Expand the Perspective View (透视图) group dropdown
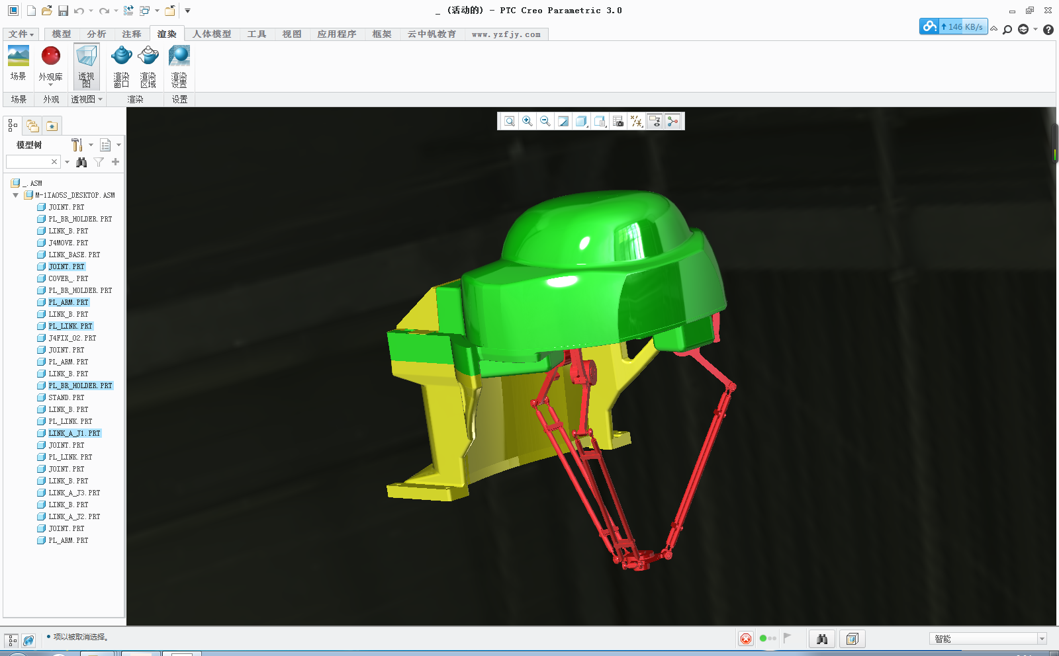The width and height of the screenshot is (1059, 656). (87, 99)
